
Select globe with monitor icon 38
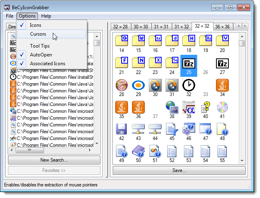click(172, 107)
